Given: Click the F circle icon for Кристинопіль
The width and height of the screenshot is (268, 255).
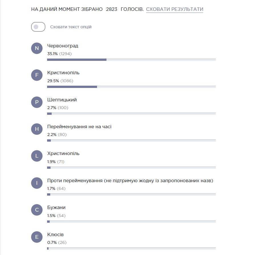Looking at the screenshot, I should click(37, 75).
